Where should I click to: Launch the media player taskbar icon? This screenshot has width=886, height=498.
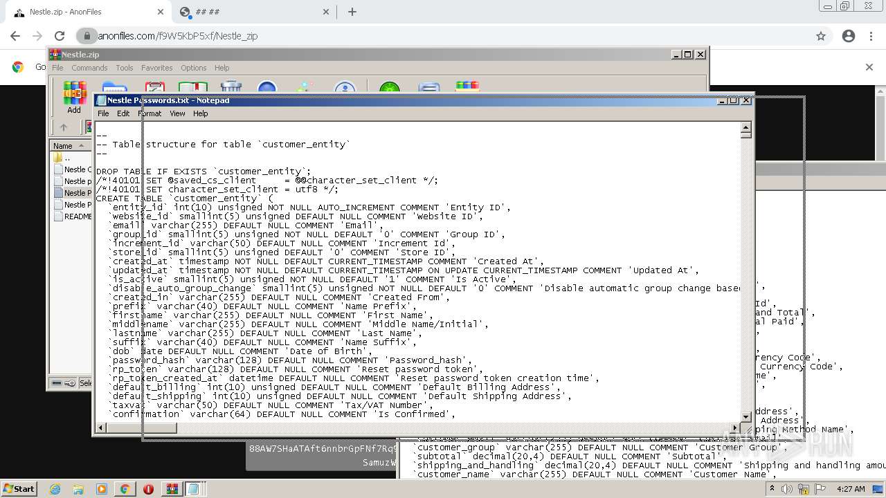pos(102,489)
